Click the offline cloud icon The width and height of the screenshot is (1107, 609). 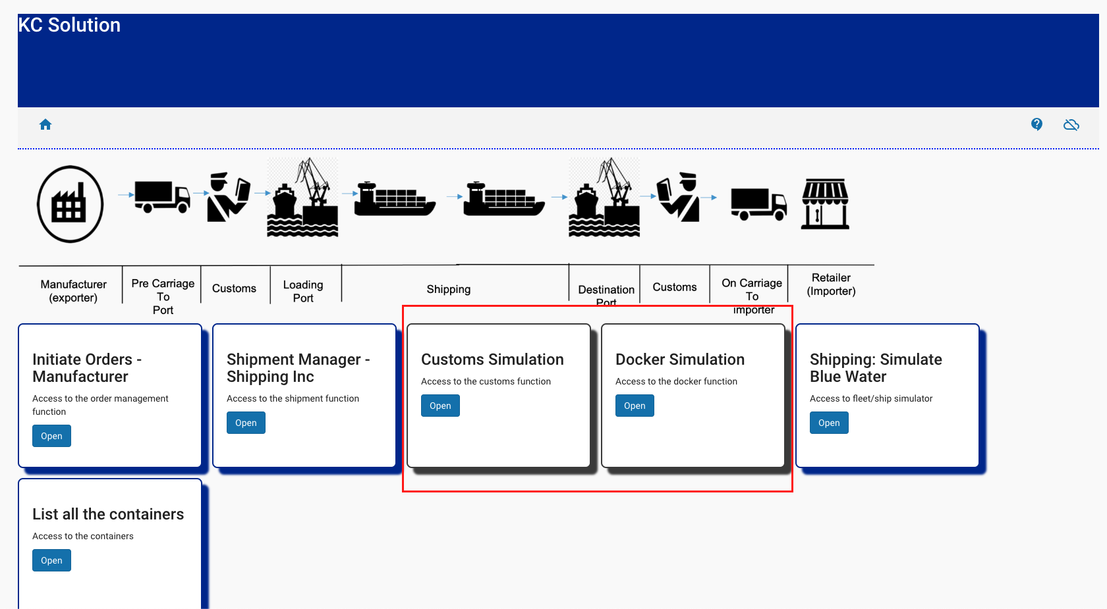(x=1071, y=124)
